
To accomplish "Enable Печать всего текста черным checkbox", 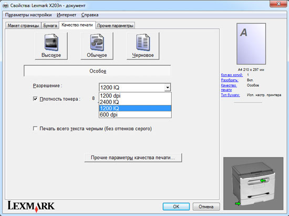I will [x=35, y=128].
